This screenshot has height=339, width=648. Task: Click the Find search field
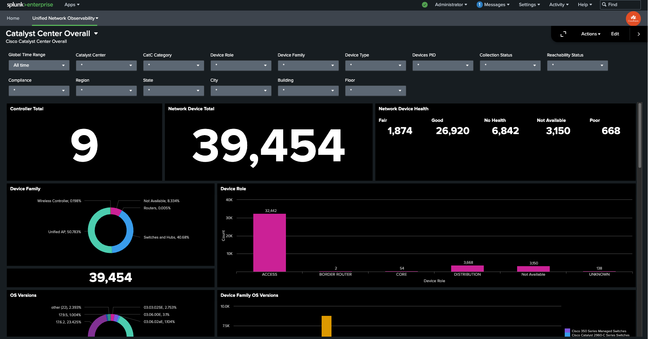click(x=620, y=5)
